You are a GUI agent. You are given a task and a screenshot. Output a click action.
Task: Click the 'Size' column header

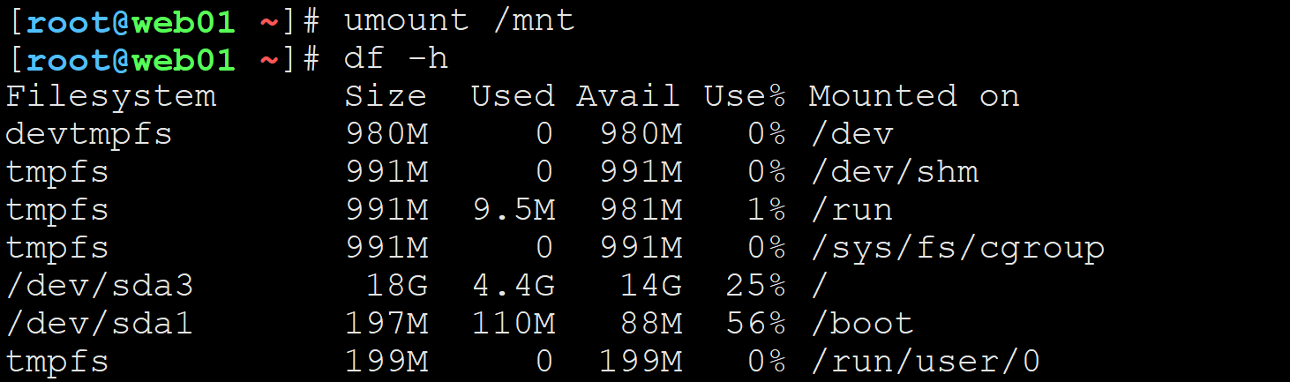(386, 96)
